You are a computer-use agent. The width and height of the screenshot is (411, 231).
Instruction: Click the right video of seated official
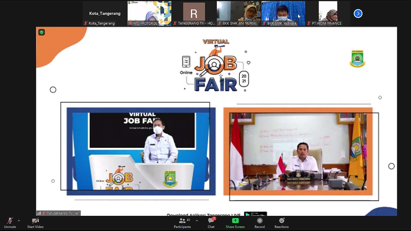pyautogui.click(x=298, y=151)
